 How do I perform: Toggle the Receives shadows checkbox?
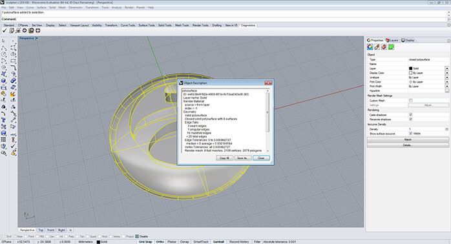(x=411, y=119)
